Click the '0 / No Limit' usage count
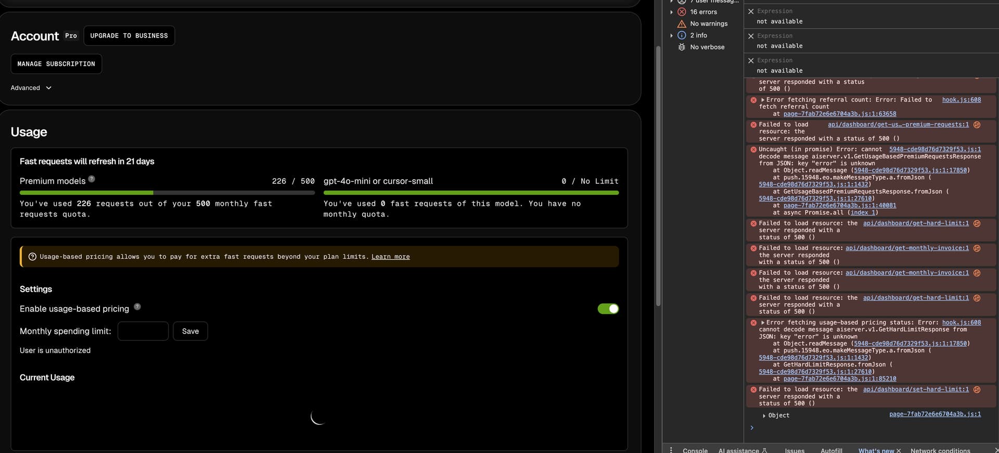999x453 pixels. 590,181
